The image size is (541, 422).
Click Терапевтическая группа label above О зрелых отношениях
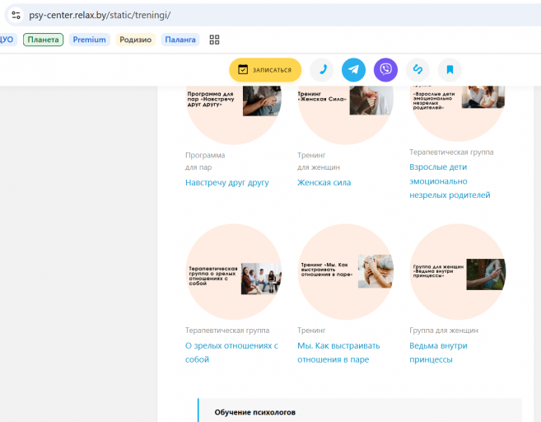pyautogui.click(x=227, y=331)
